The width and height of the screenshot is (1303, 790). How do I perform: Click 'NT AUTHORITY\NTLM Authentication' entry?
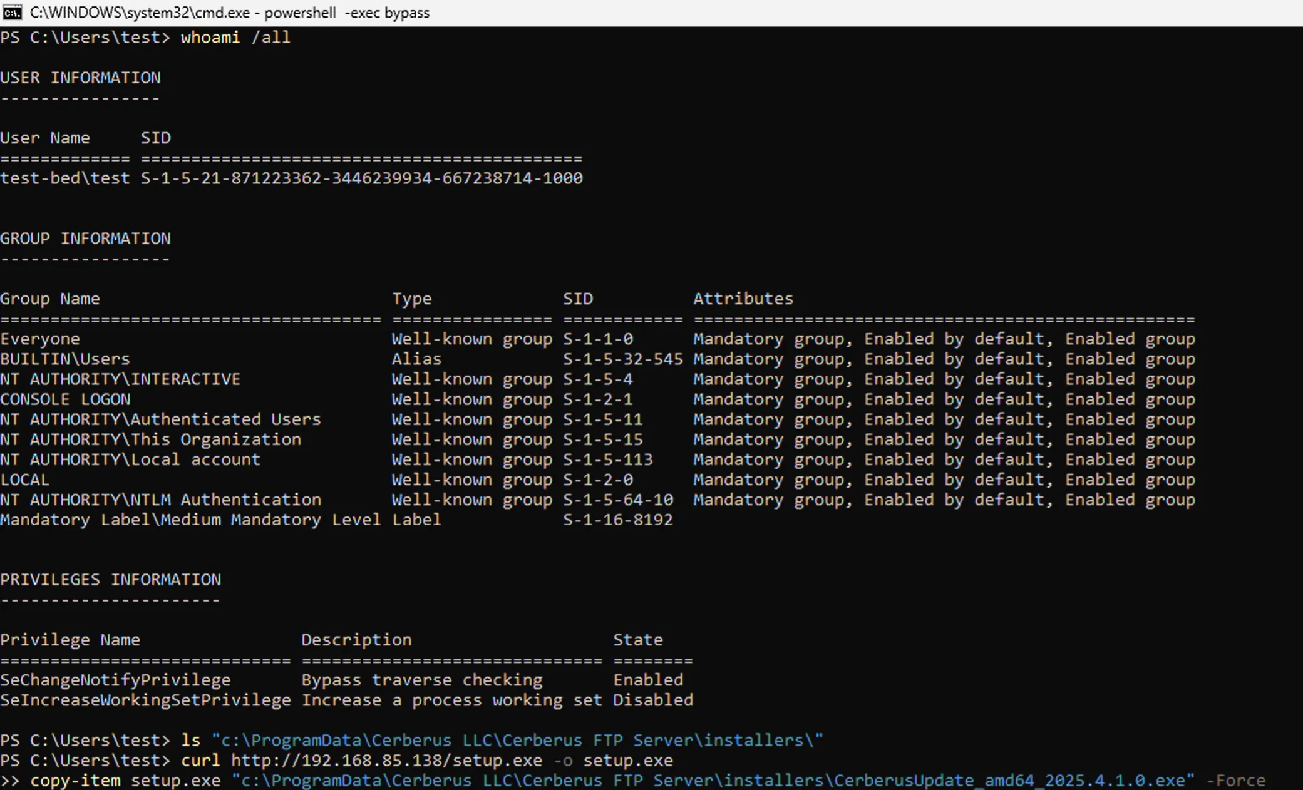coord(160,500)
